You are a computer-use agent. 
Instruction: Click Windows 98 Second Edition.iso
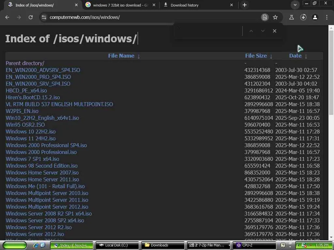[x=41, y=166]
